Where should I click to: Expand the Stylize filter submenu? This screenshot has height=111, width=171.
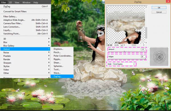pyautogui.click(x=25, y=66)
